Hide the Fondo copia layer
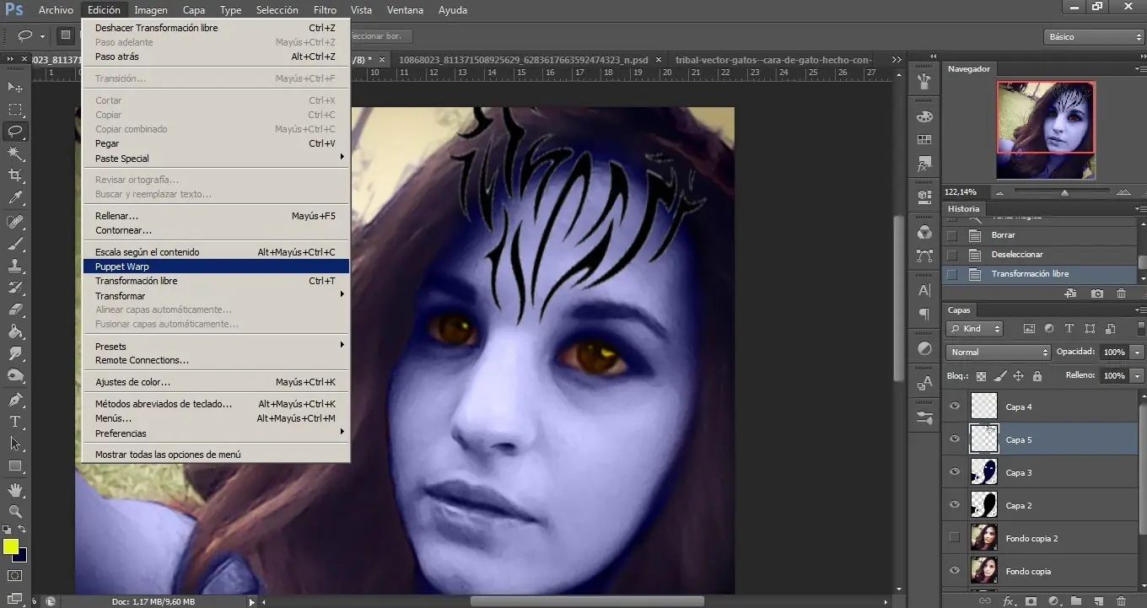The width and height of the screenshot is (1147, 608). (955, 571)
